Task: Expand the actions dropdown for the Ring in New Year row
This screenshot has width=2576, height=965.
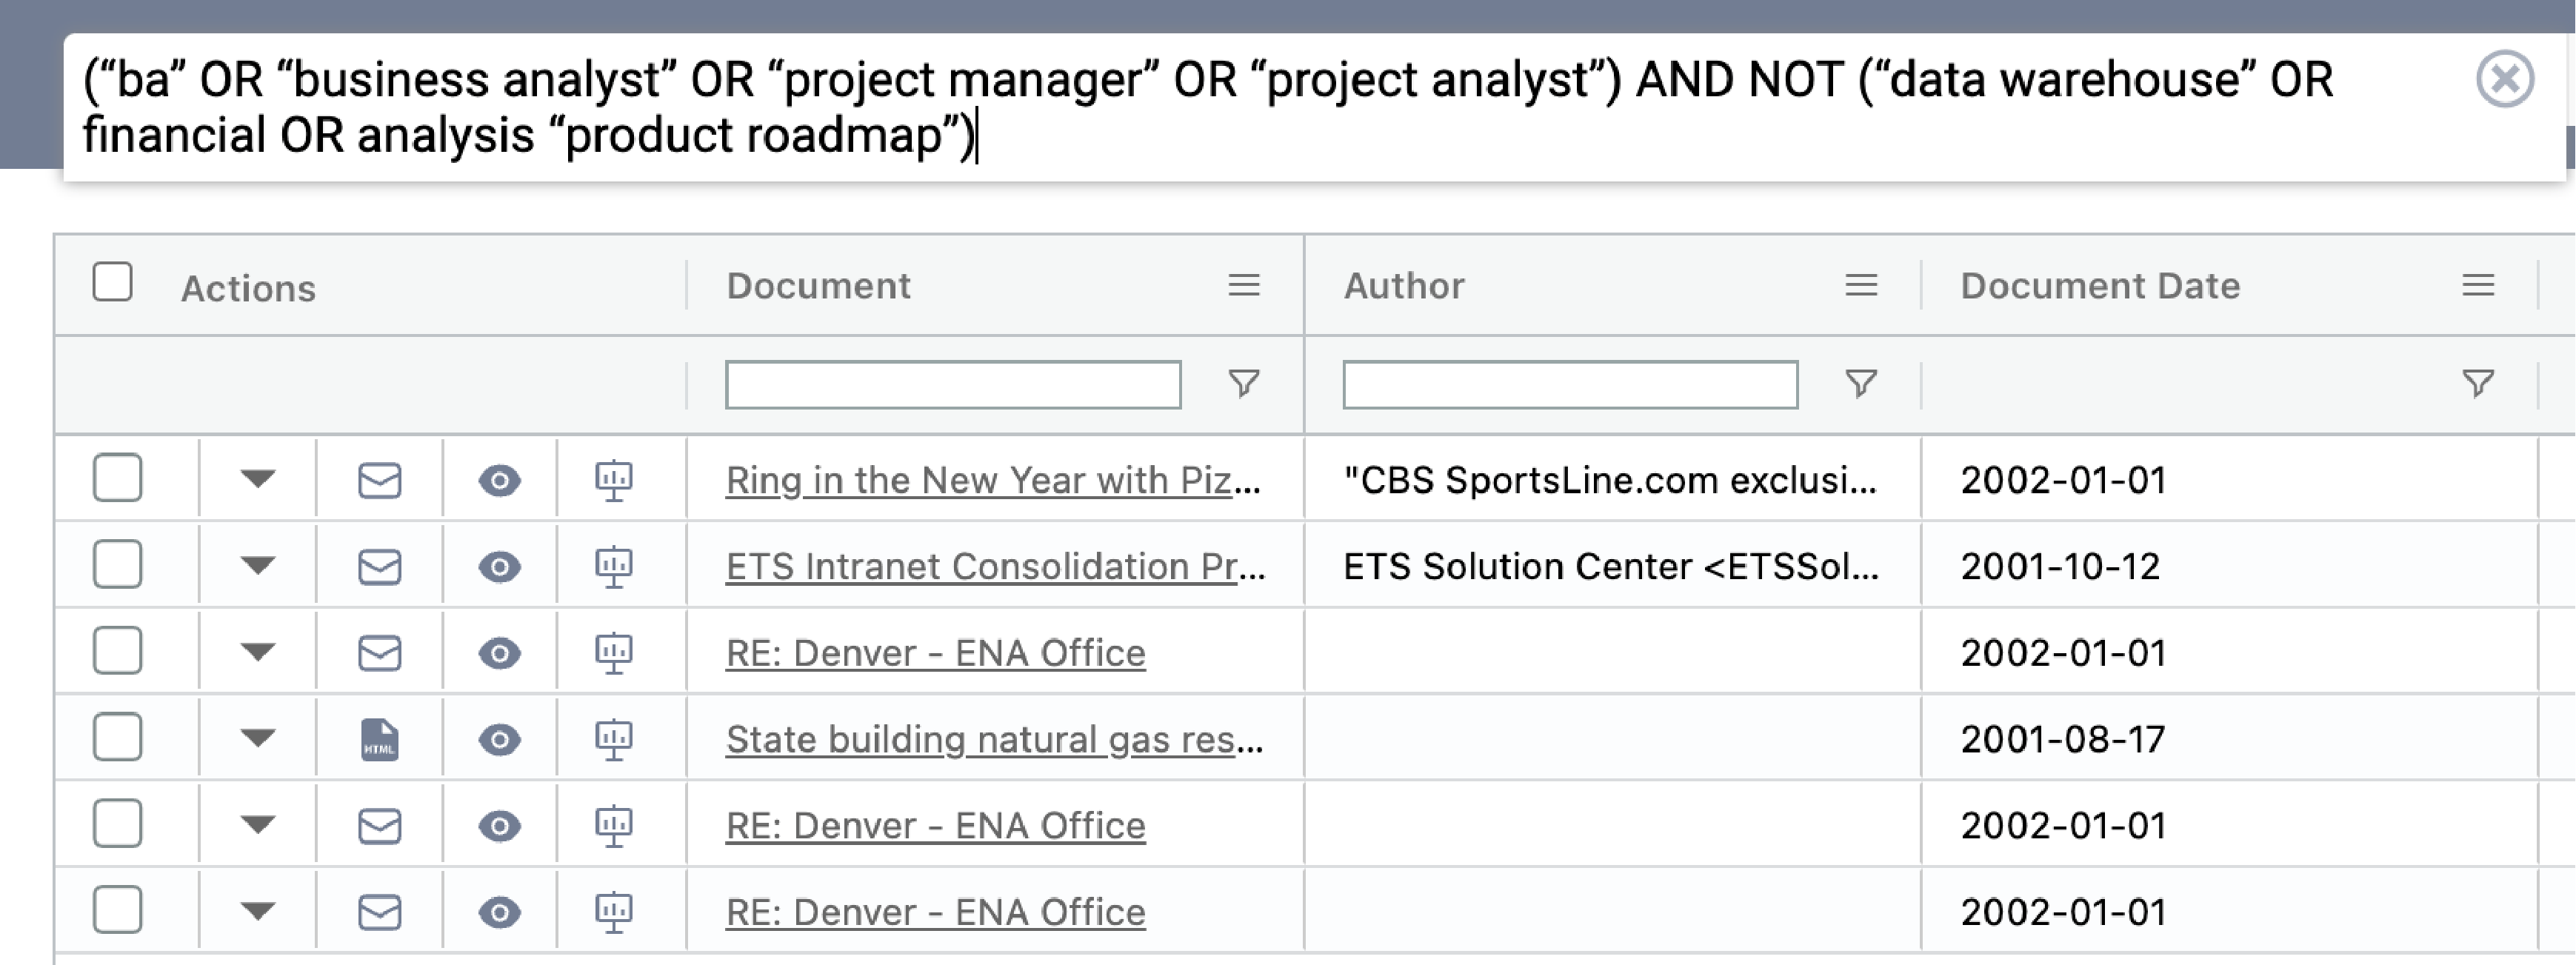Action: pyautogui.click(x=258, y=479)
